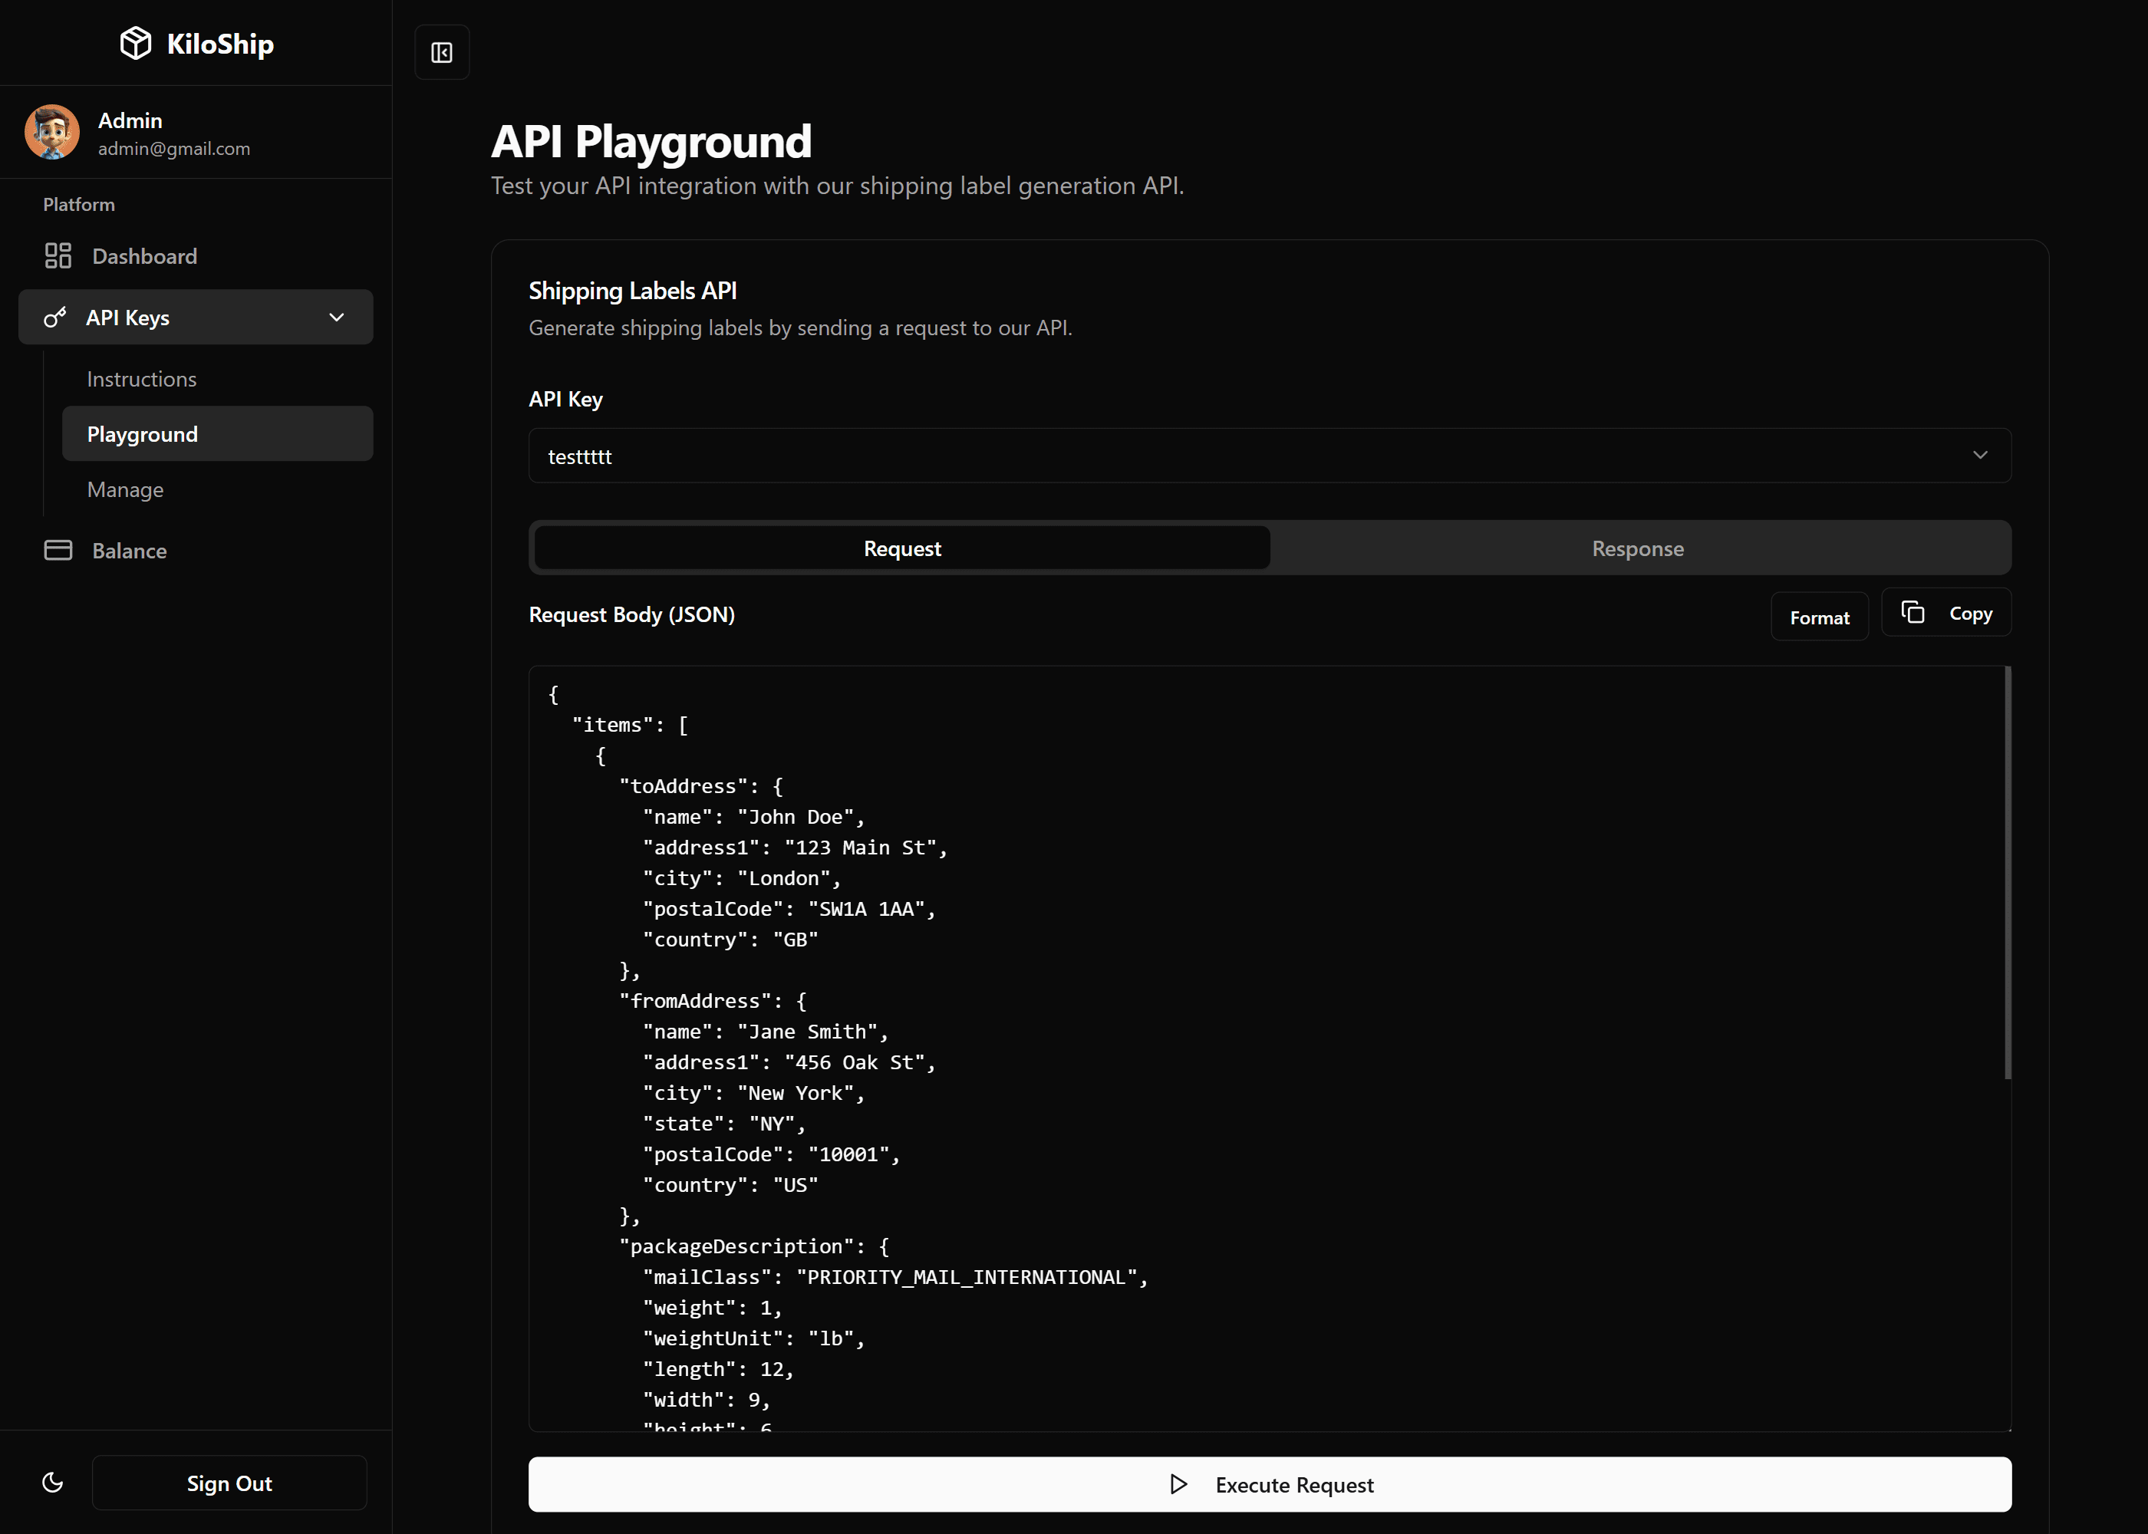Screen dimensions: 2148x1534
Task: Switch to the Response tab
Action: pos(1637,549)
